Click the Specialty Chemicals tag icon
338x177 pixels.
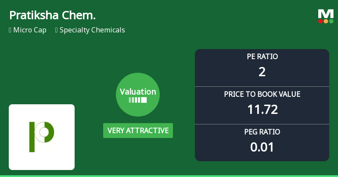tap(57, 30)
